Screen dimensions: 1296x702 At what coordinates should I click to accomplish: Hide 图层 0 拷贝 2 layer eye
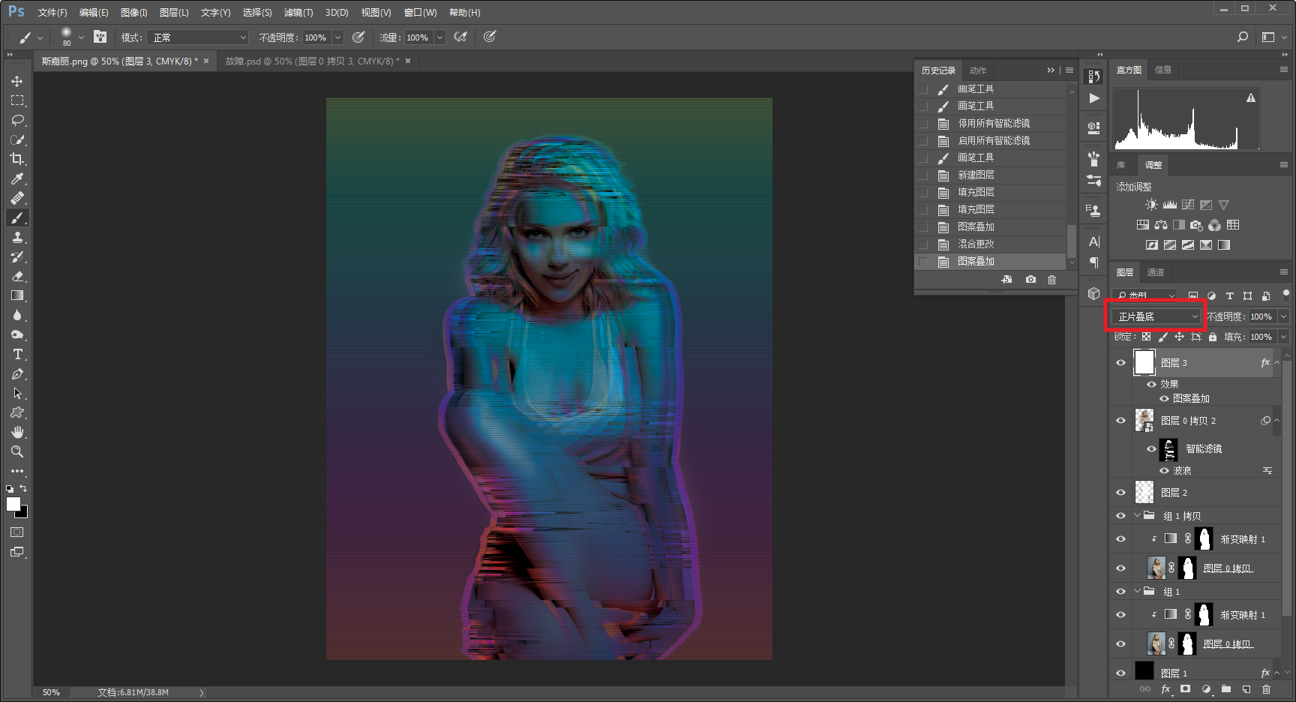(1120, 421)
